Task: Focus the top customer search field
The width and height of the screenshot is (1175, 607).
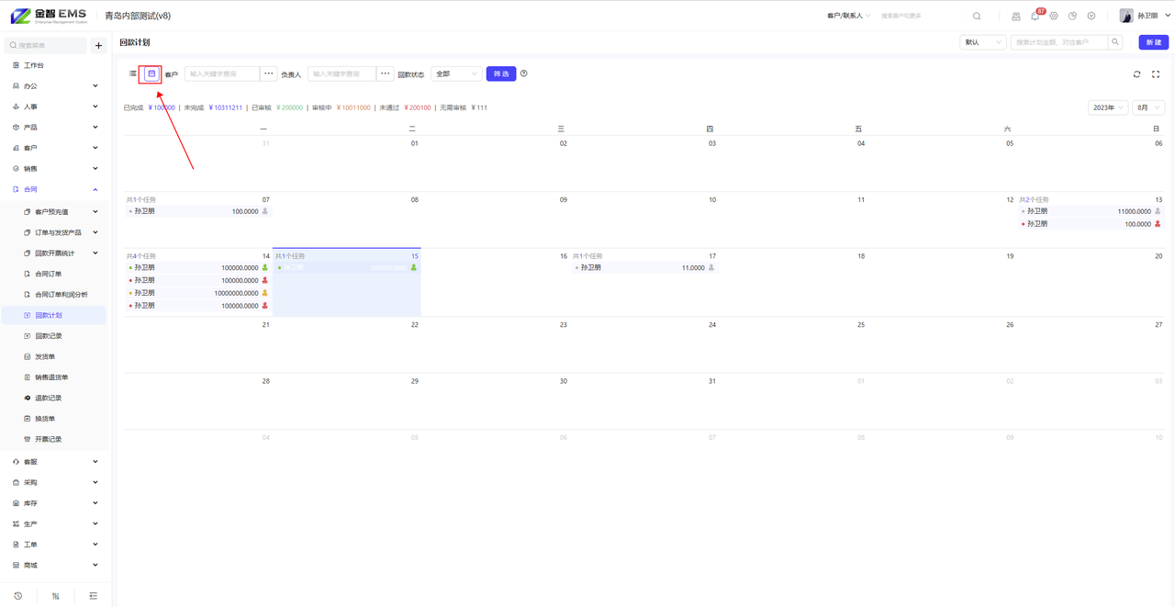Action: (923, 16)
